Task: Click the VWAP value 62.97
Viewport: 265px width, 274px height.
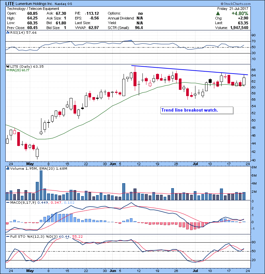Action: point(94,28)
